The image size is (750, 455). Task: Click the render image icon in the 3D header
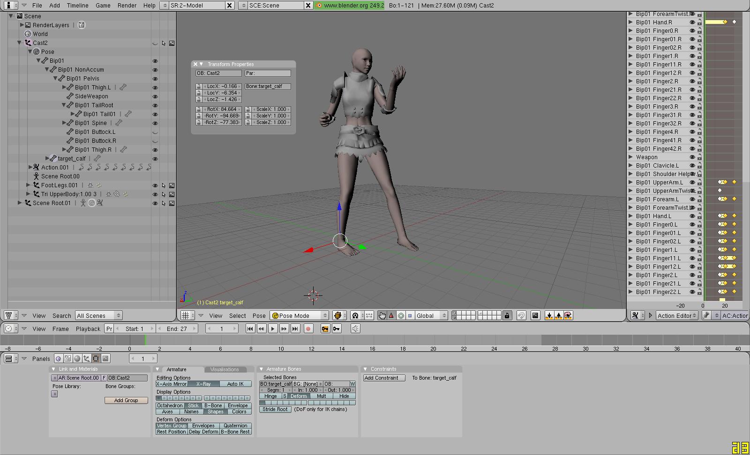pyautogui.click(x=535, y=316)
